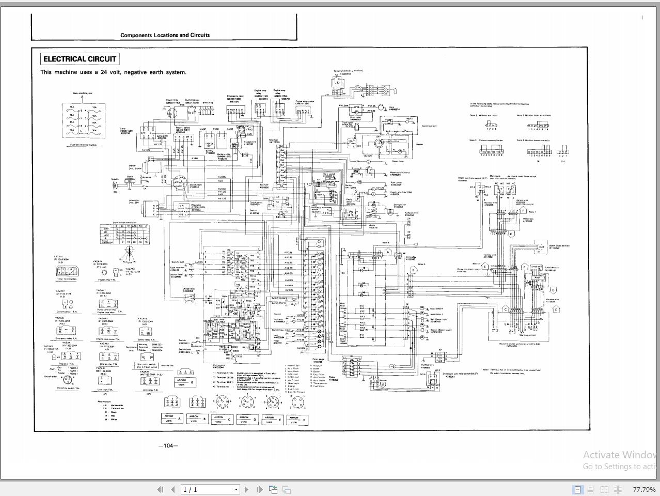Toggle facing pages view mode
This screenshot has width=660, height=496.
coord(605,489)
